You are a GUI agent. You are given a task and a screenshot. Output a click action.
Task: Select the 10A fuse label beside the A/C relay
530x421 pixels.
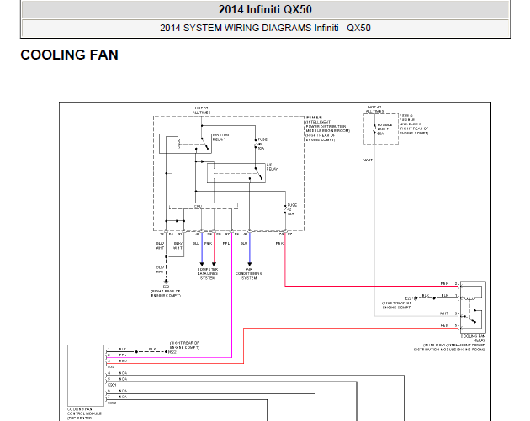(x=262, y=144)
